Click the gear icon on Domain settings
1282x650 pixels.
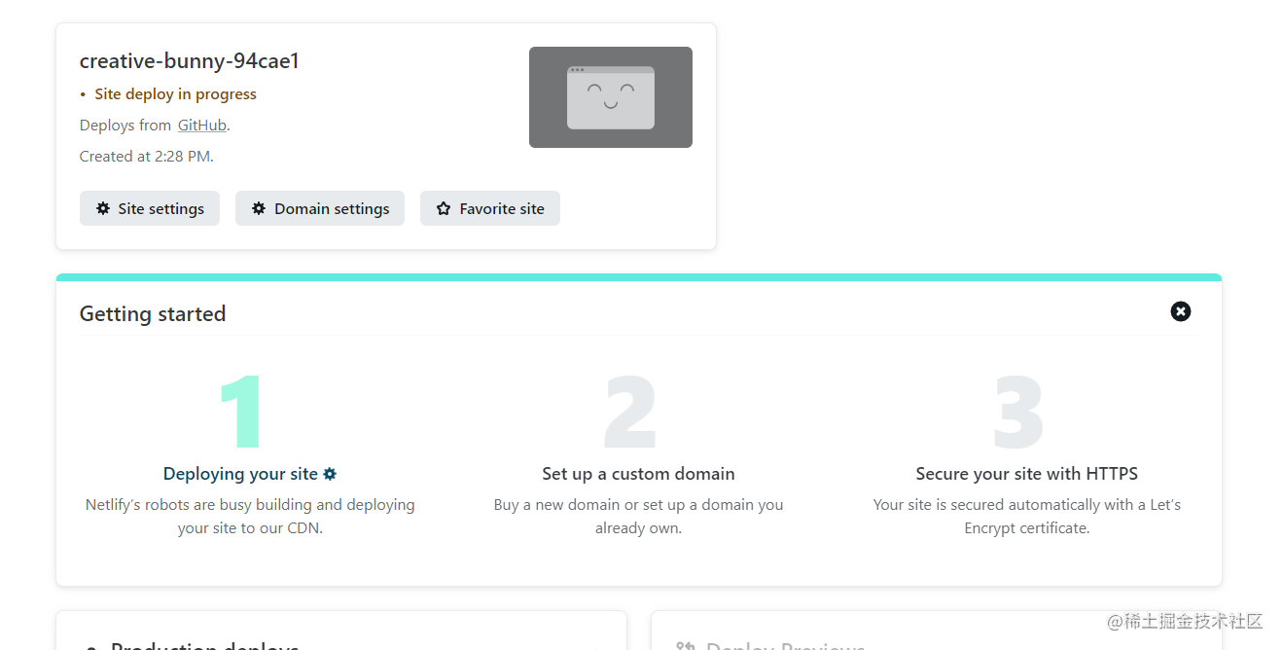click(259, 208)
